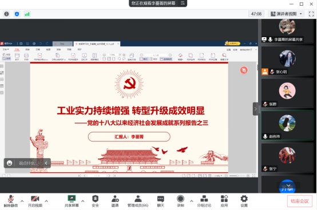Open 分组讨论 breakout rooms
317x210 pixels.
point(204,201)
